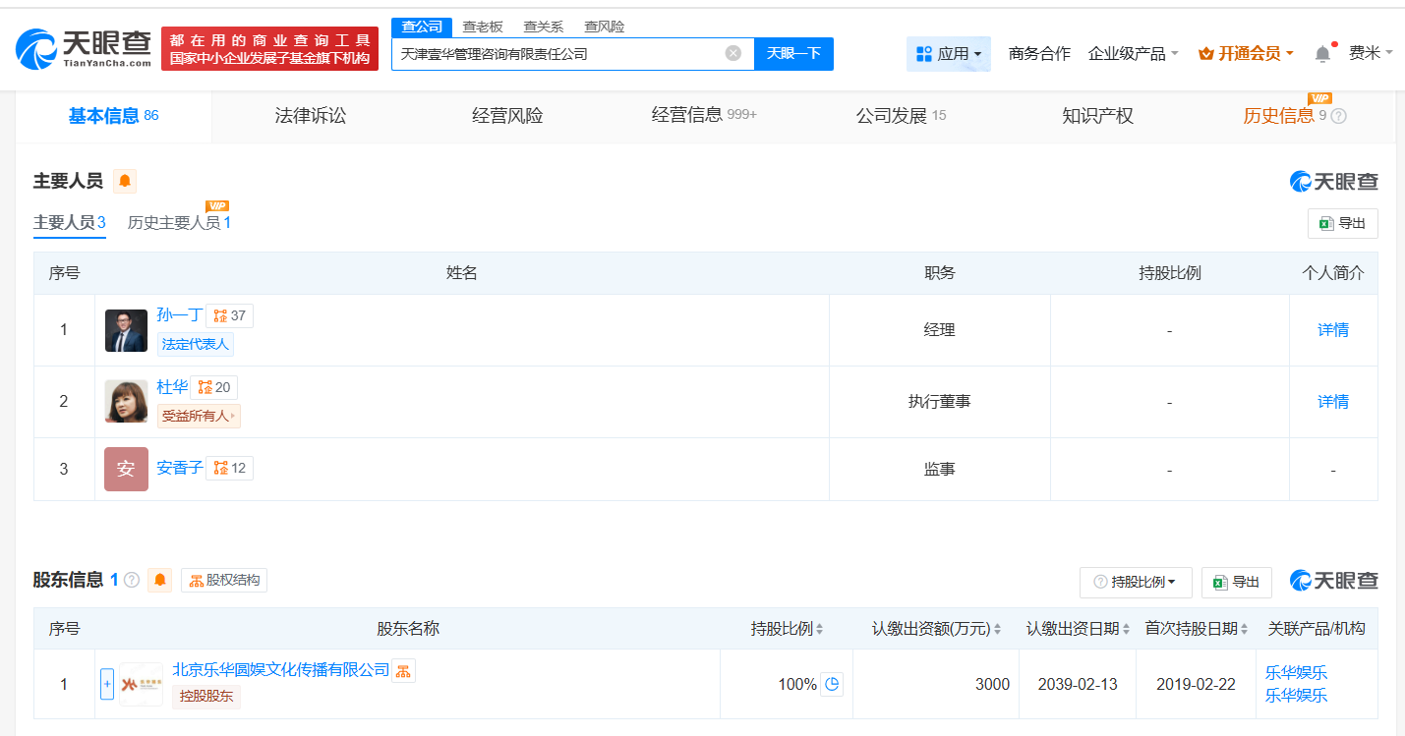Switch to the 基本信息 tab
This screenshot has height=736, width=1405.
(x=113, y=116)
